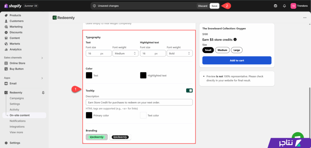Choose the green Redeemly branding style

(97, 137)
